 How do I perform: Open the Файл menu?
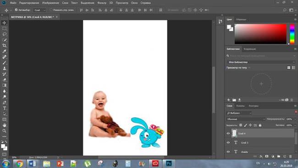tap(13, 3)
